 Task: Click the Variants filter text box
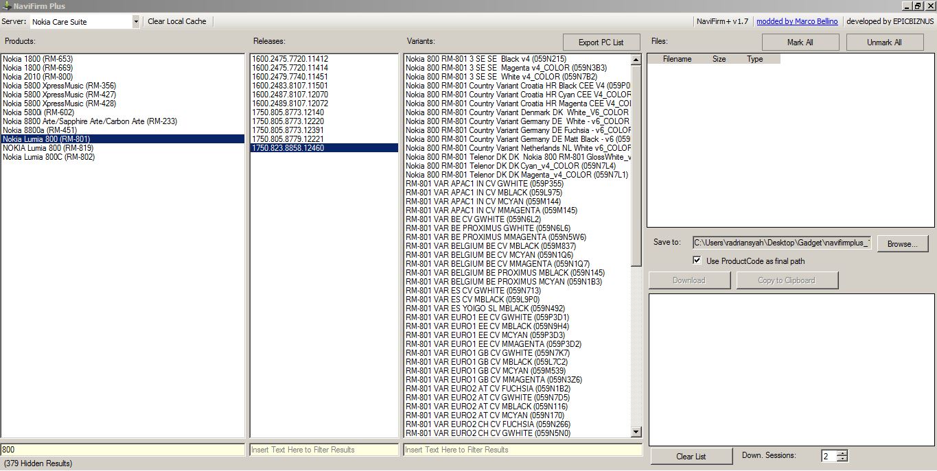pyautogui.click(x=522, y=449)
